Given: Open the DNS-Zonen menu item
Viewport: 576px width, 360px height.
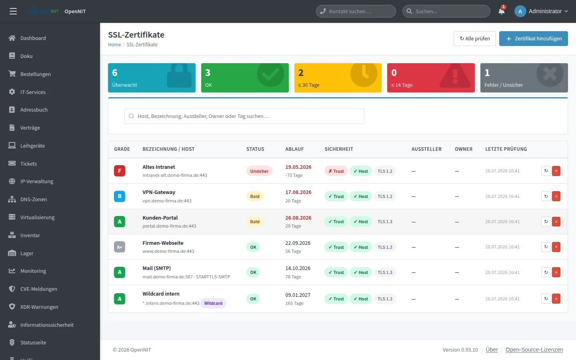Looking at the screenshot, I should coord(50,199).
